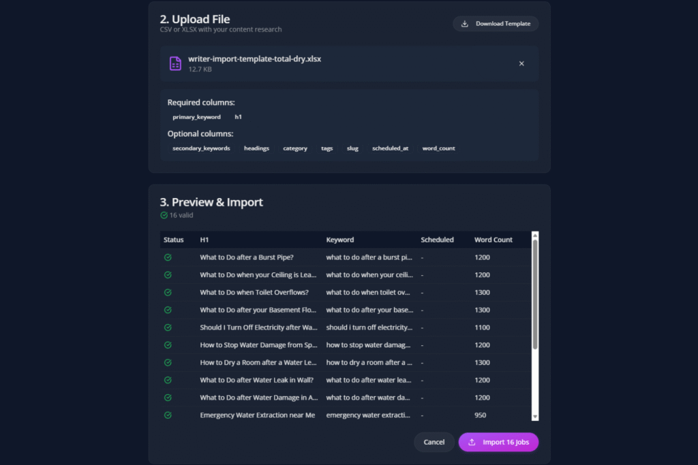This screenshot has height=465, width=698.
Task: Click the 'word_count' optional column chip
Action: [x=438, y=148]
